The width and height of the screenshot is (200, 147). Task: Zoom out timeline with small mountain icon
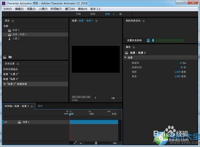point(81,143)
